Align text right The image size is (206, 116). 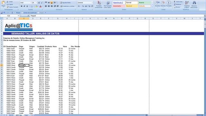51,6
